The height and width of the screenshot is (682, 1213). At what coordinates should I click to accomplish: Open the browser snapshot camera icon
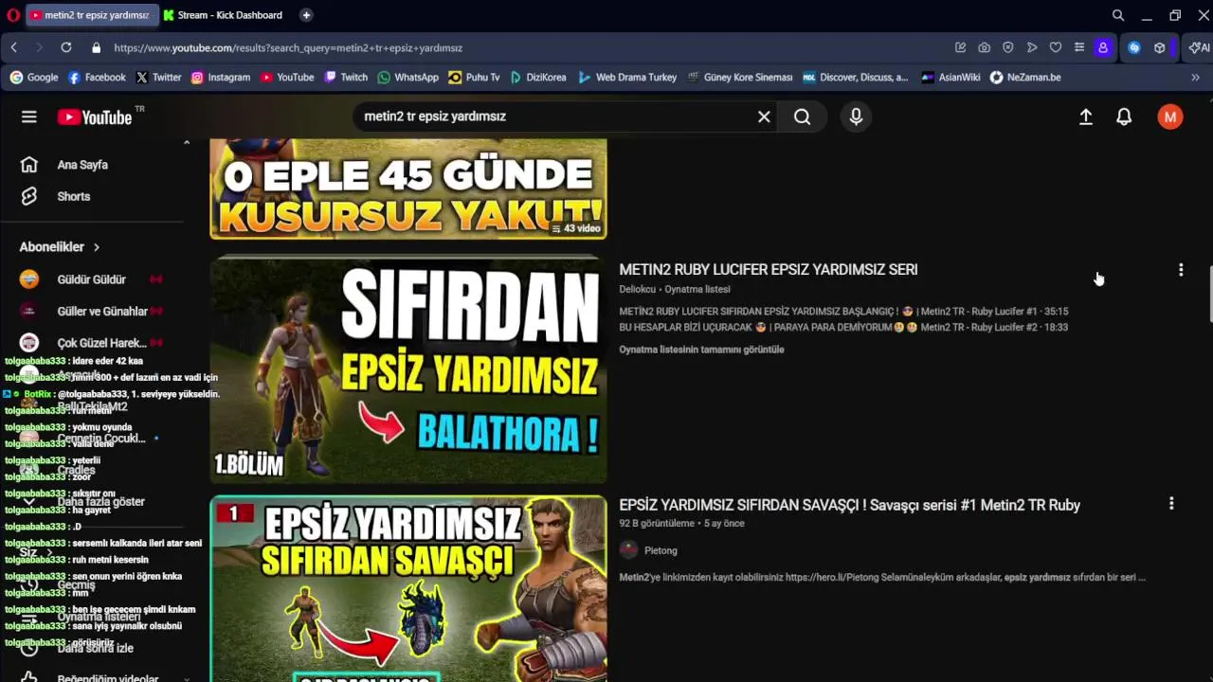click(985, 47)
